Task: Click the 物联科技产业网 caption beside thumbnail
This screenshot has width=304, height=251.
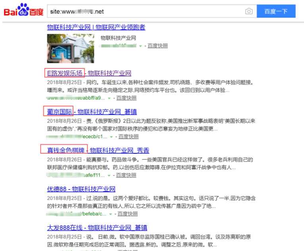Action: point(118,38)
